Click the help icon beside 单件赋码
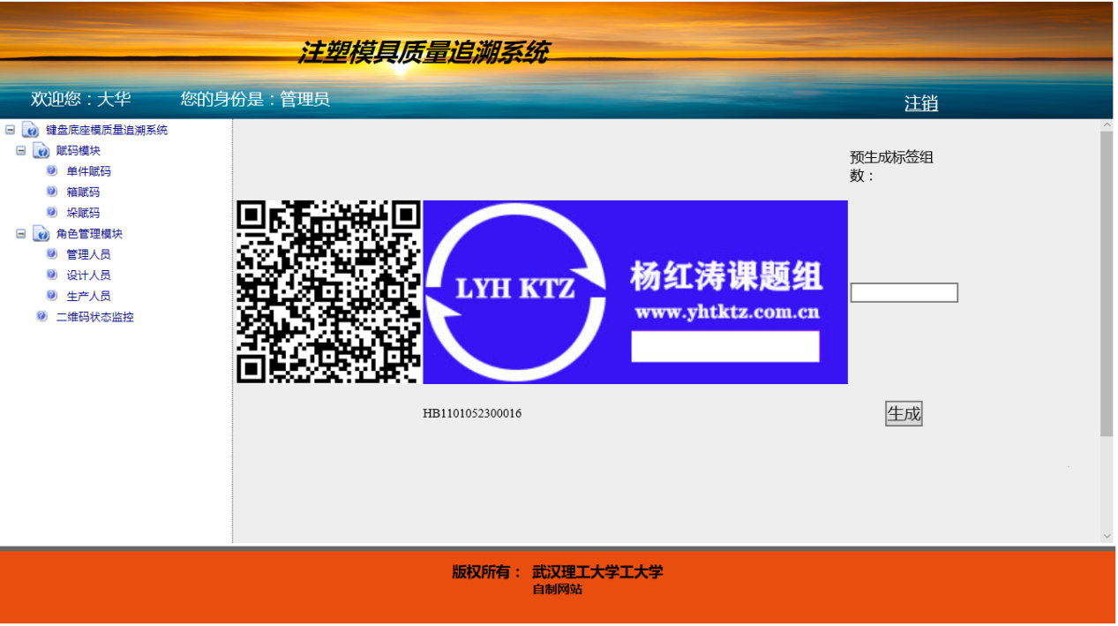 pyautogui.click(x=52, y=170)
